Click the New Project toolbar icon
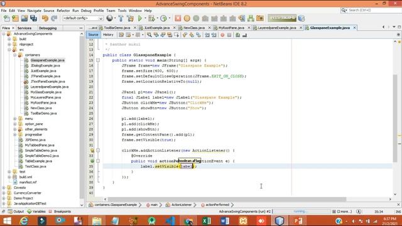This screenshot has width=402, height=226. 15,18
